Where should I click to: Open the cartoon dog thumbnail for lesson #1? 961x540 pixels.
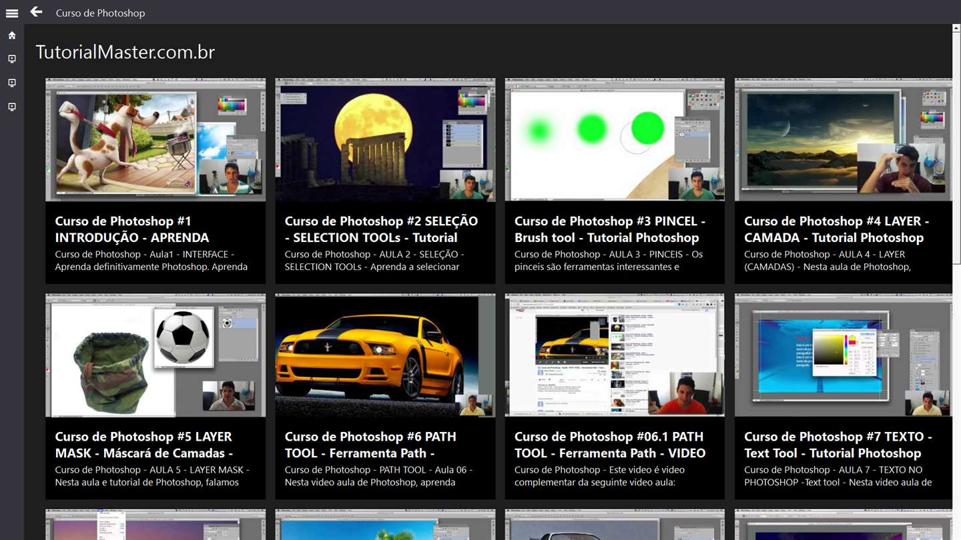pyautogui.click(x=155, y=140)
